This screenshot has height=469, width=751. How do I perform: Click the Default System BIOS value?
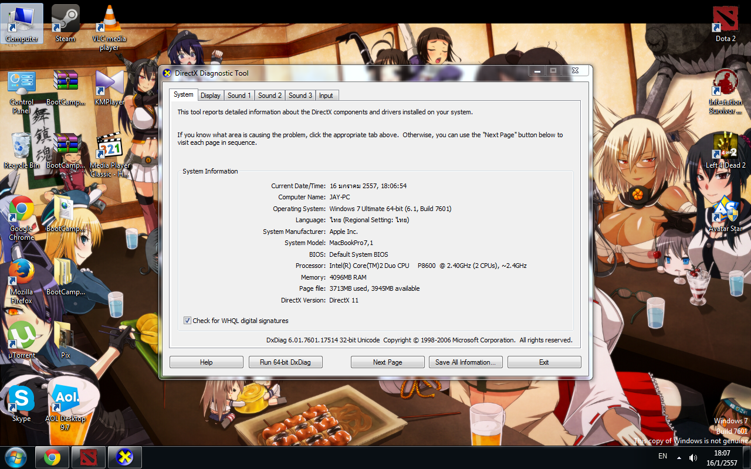358,255
